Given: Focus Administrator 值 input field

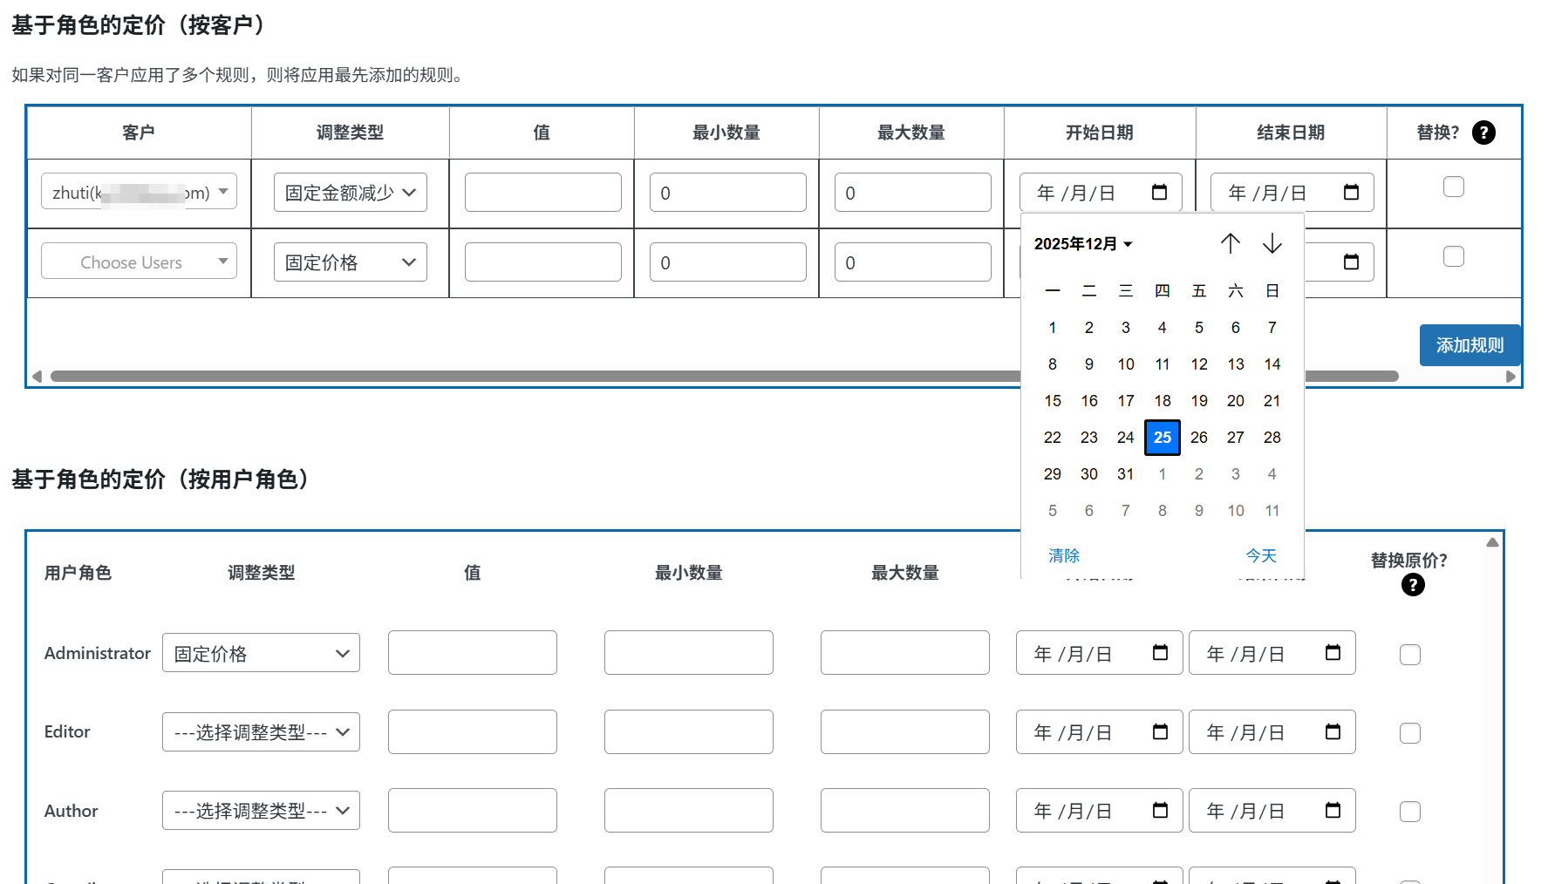Looking at the screenshot, I should 473,653.
